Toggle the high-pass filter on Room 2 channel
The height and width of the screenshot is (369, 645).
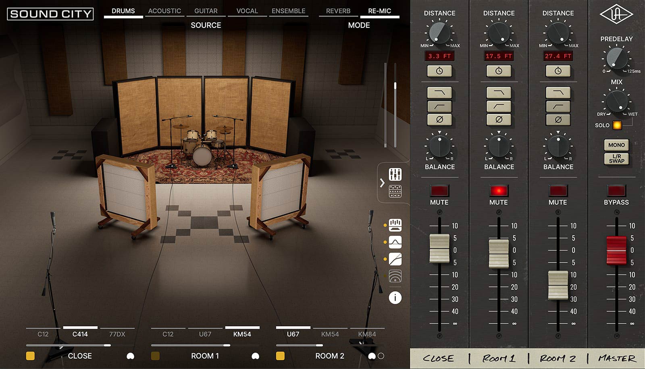coord(558,106)
